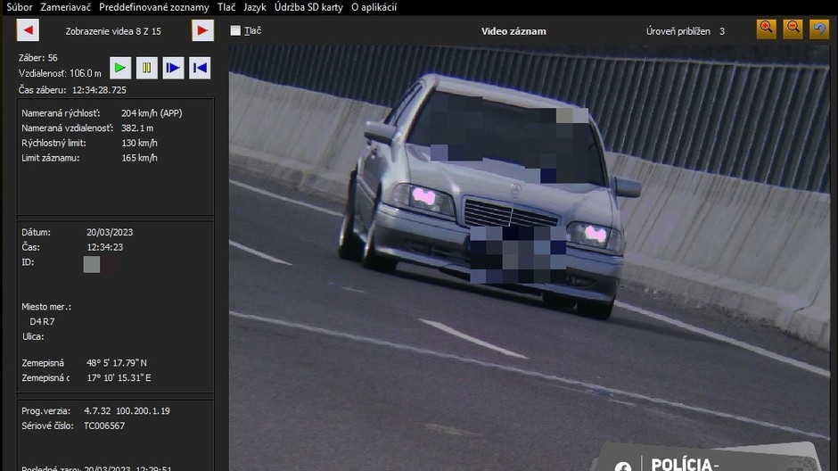Jump back to the first frame
This screenshot has height=471, width=838.
pyautogui.click(x=200, y=68)
